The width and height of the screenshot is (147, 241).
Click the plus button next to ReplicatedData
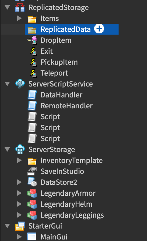point(99,29)
